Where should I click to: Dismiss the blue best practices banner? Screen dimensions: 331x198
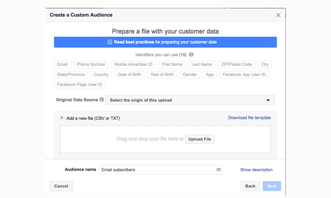271,42
